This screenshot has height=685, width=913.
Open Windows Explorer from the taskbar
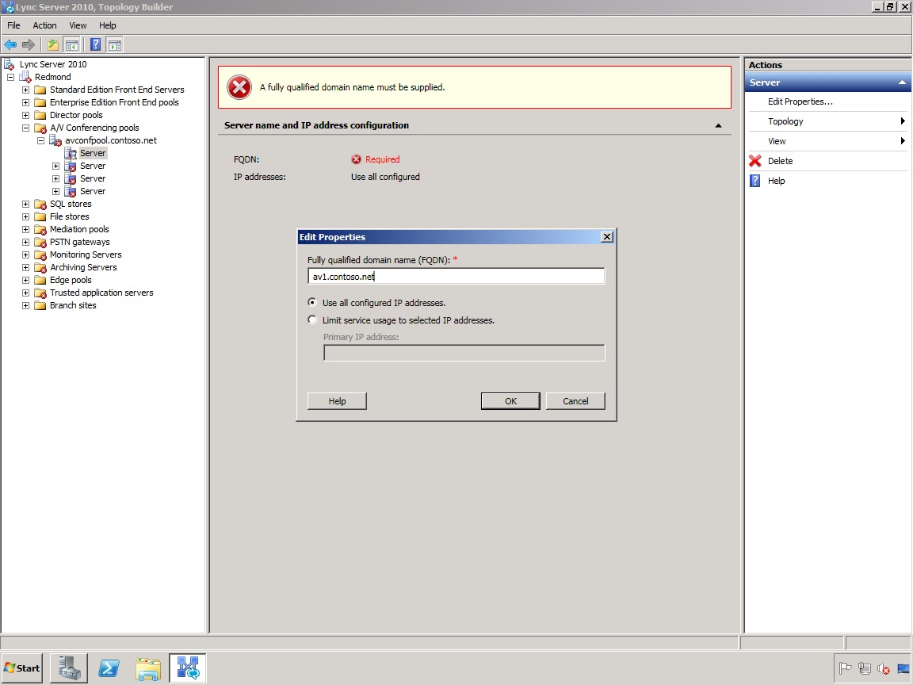(x=148, y=668)
